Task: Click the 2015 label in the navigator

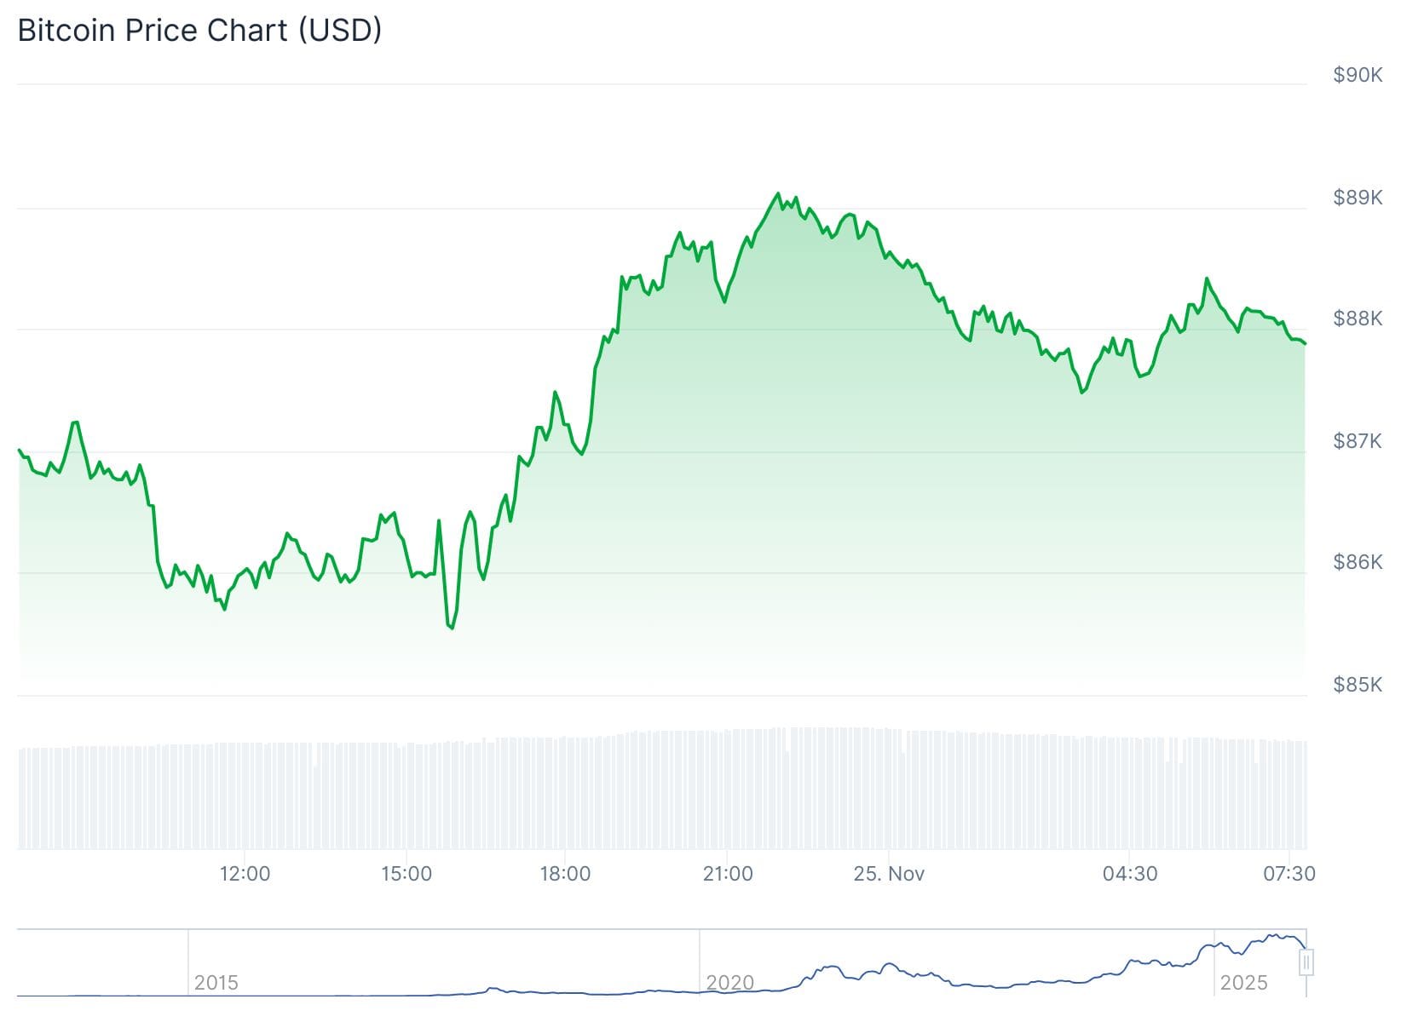Action: (x=216, y=983)
